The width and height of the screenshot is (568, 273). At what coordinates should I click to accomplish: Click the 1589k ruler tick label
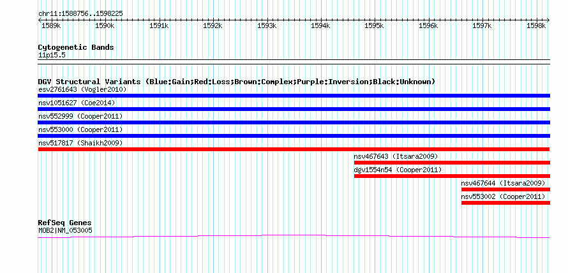pos(50,26)
